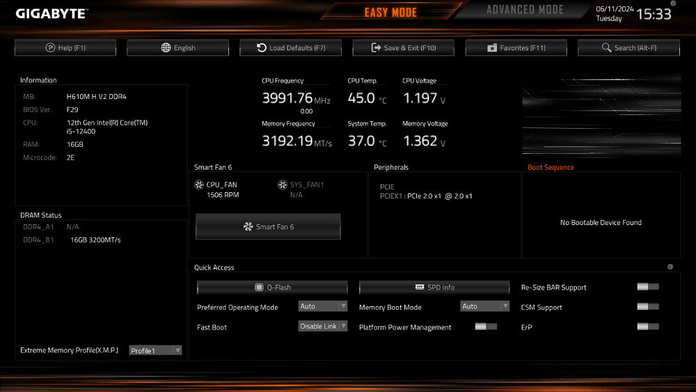The height and width of the screenshot is (392, 696).
Task: Open Fast Boot dropdown
Action: 323,327
